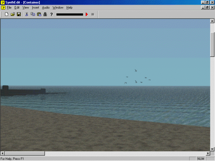Click the black CPU level meter bar

coord(70,14)
